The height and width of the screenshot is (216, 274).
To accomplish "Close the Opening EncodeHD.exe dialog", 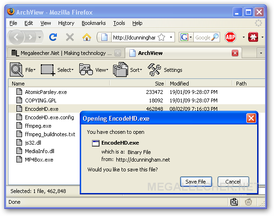I will 251,118.
